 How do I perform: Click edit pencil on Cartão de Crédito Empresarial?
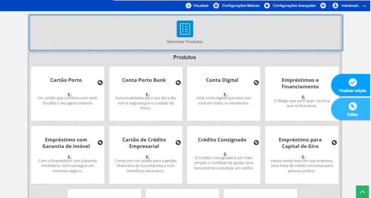[178, 143]
